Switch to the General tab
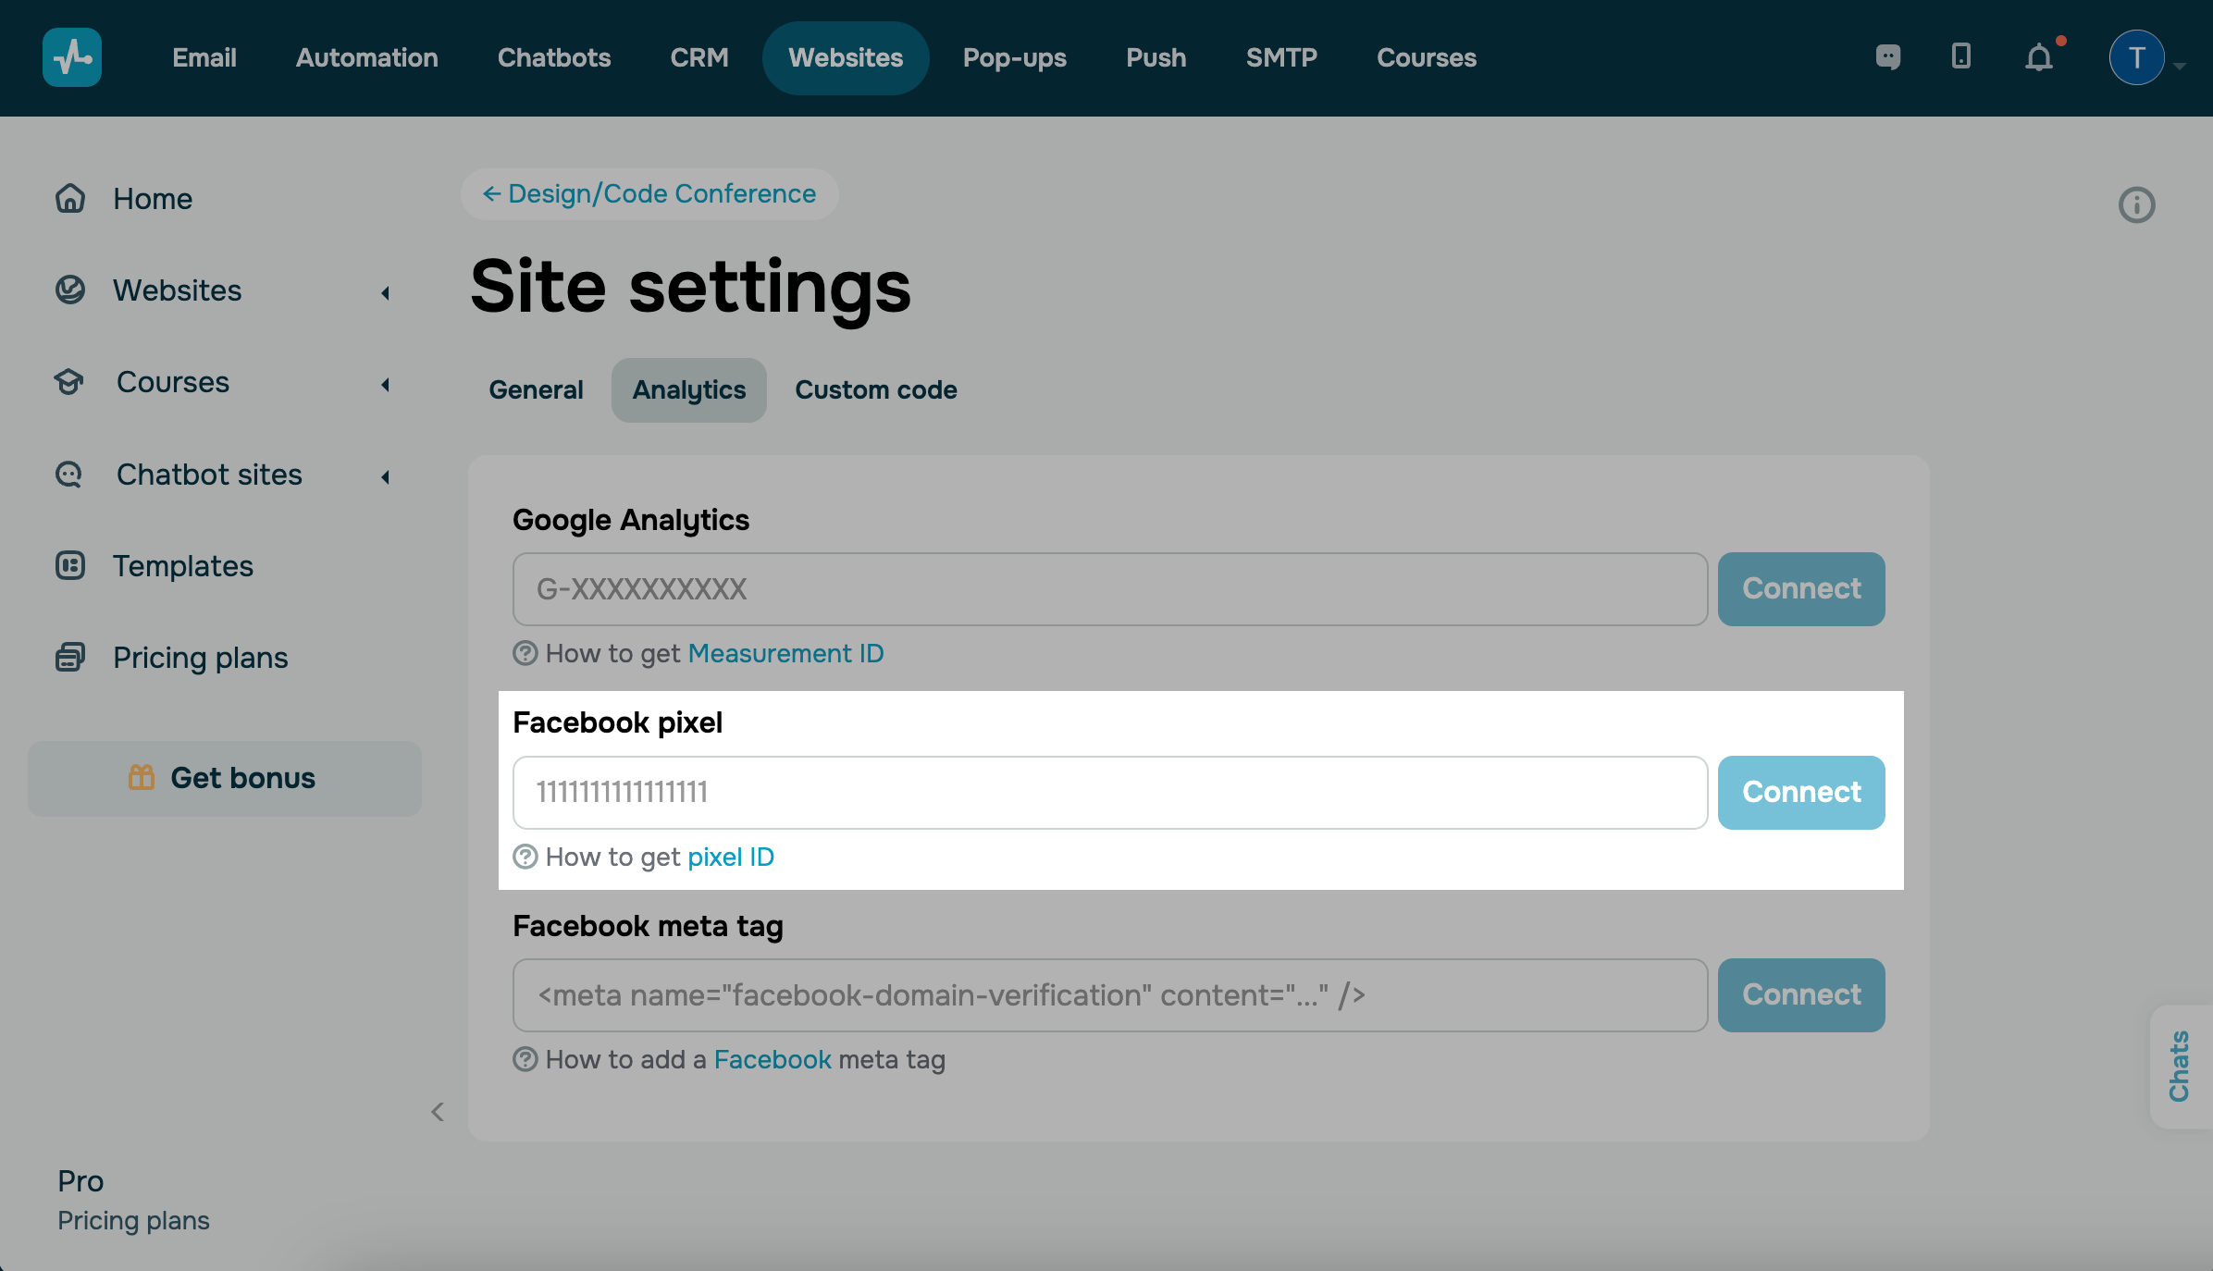Screen dimensions: 2213x1271 536,390
